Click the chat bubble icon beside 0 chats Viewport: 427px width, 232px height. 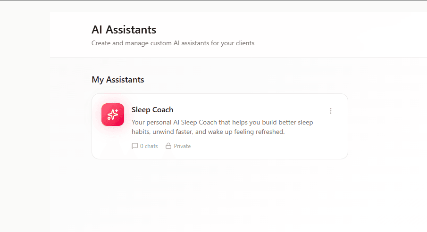tap(135, 146)
